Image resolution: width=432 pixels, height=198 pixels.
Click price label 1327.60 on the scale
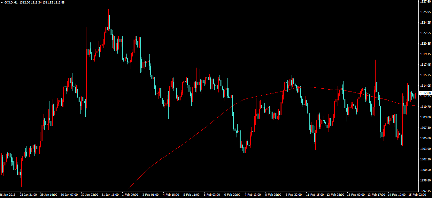point(425,2)
